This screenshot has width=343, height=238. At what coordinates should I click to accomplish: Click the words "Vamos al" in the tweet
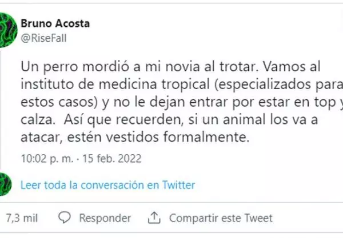[298, 66]
